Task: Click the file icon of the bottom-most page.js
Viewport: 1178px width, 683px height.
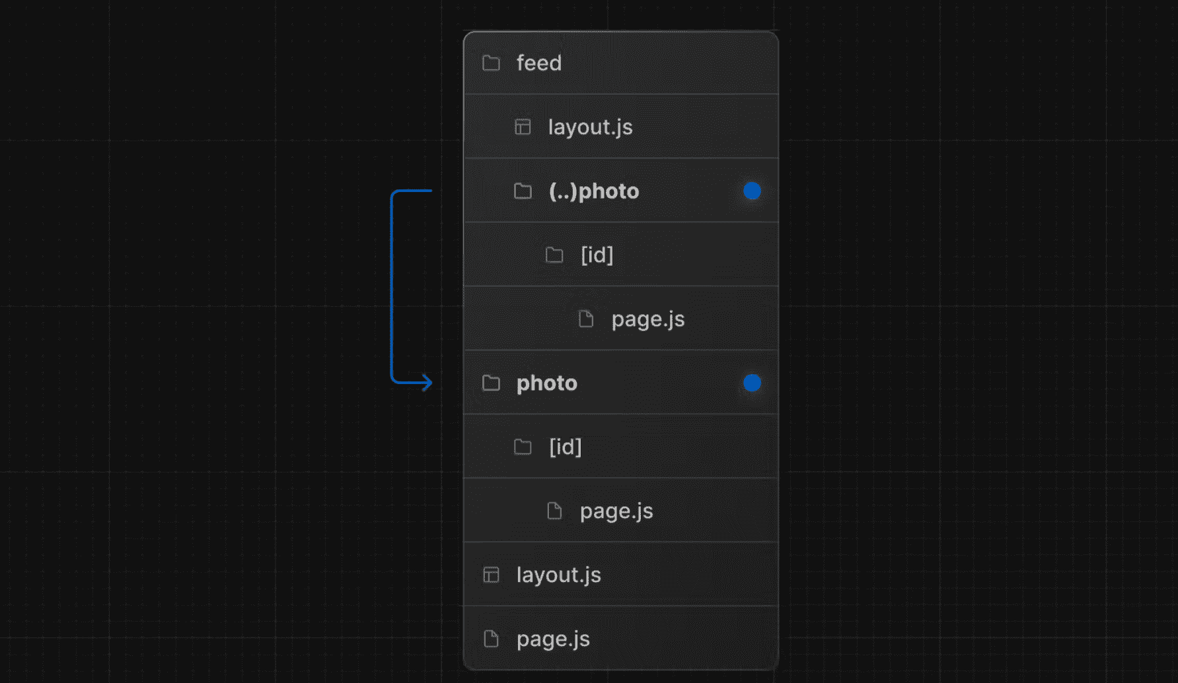Action: [x=491, y=639]
